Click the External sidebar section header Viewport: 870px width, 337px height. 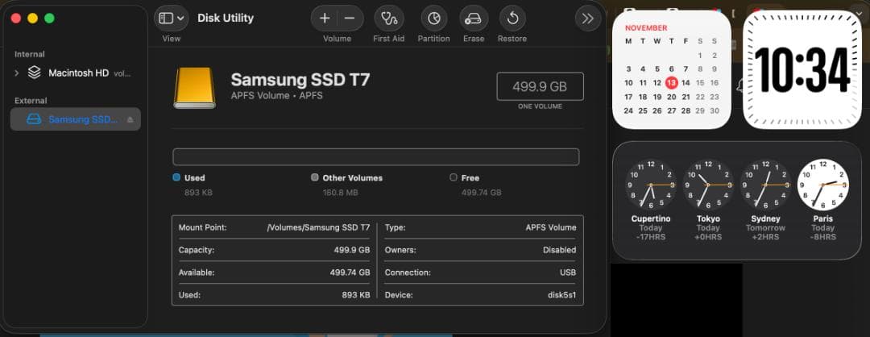31,101
